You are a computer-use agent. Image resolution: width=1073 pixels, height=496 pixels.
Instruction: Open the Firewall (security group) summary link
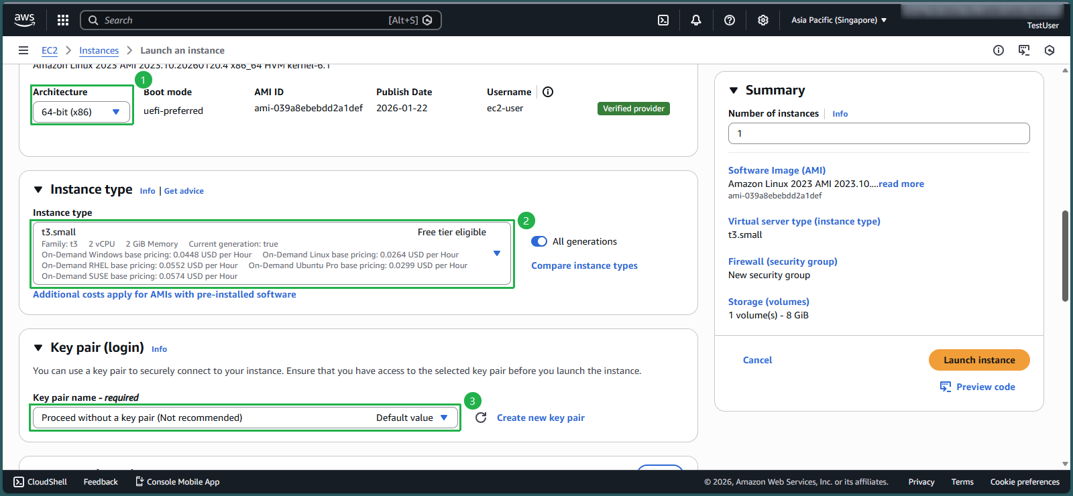[x=783, y=261]
